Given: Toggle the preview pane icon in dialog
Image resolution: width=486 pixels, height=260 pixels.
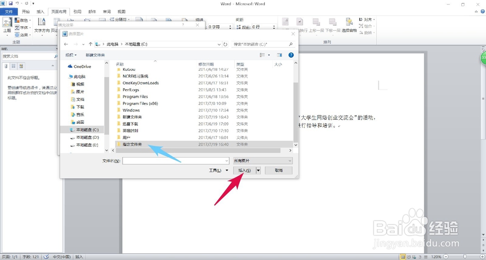Looking at the screenshot, I should 279,55.
